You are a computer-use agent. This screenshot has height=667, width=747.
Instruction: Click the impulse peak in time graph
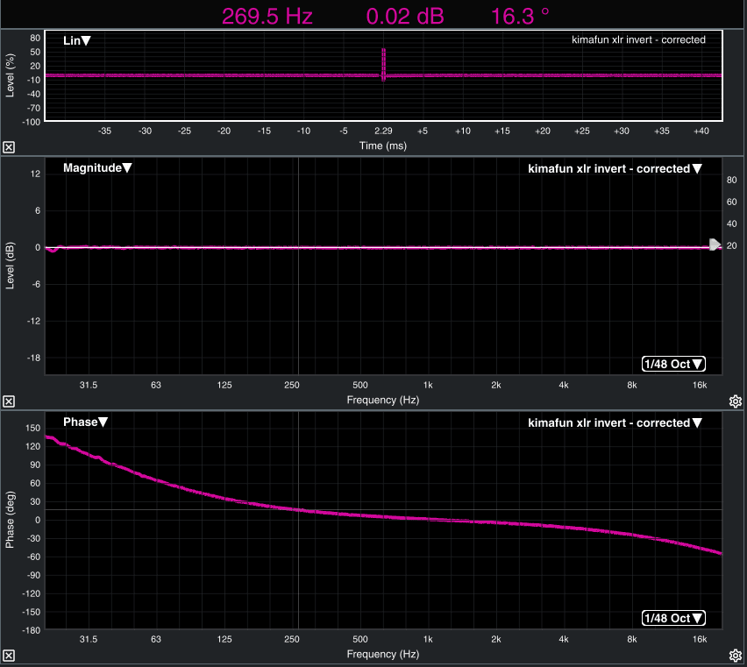383,64
